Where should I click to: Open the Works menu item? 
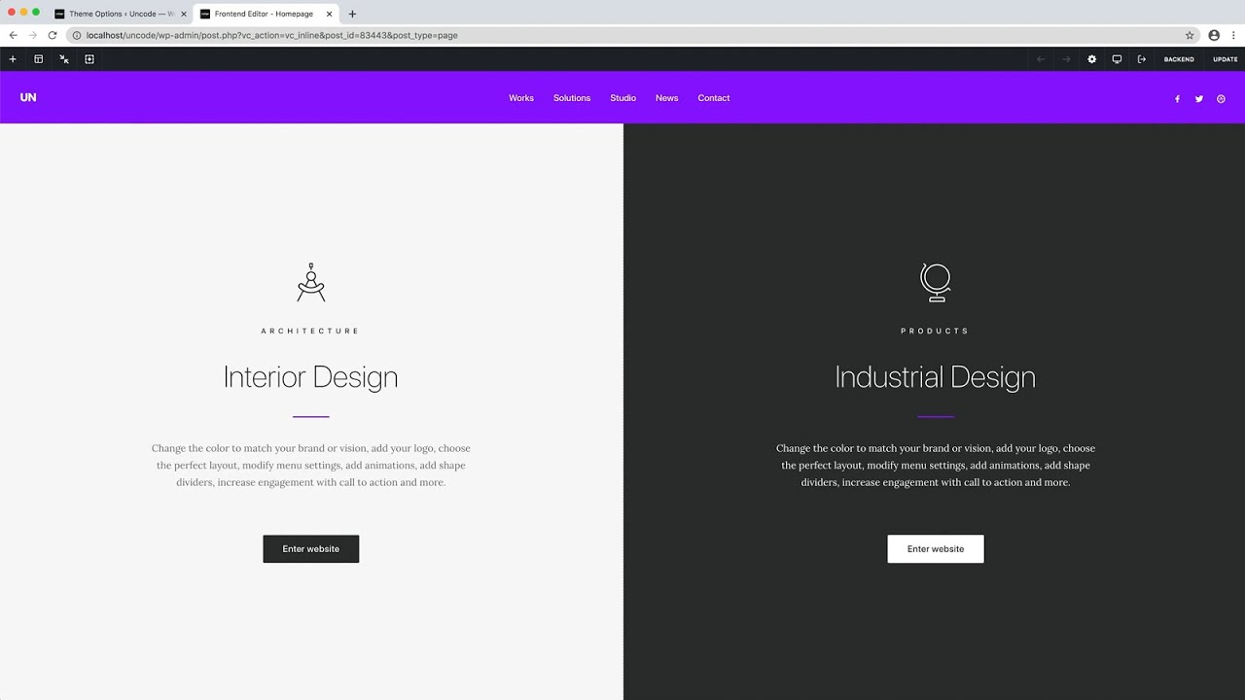click(521, 98)
